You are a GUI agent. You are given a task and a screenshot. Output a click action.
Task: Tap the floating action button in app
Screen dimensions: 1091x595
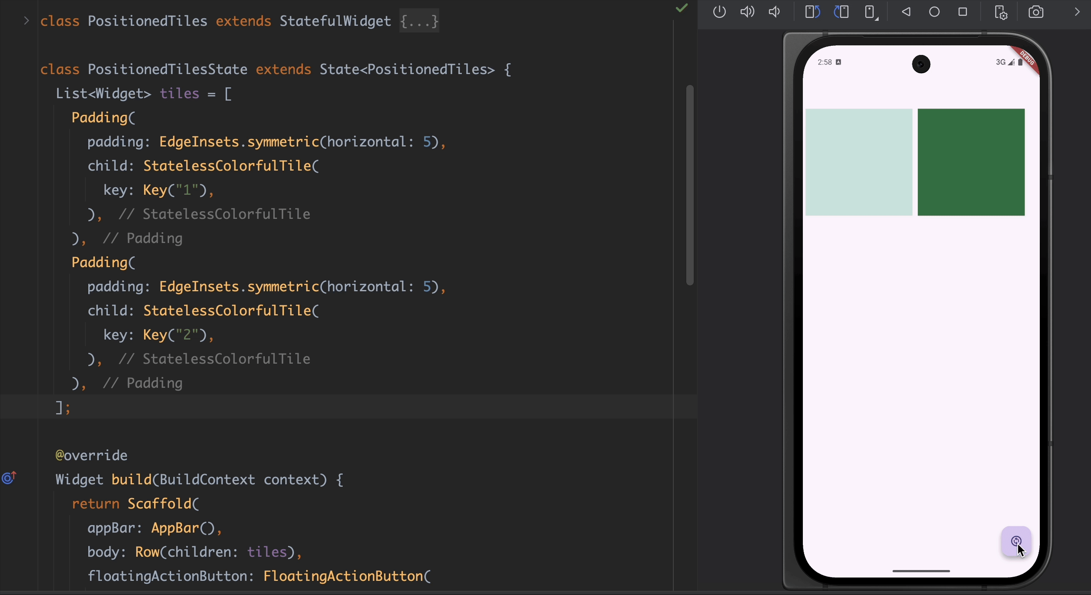click(1016, 541)
